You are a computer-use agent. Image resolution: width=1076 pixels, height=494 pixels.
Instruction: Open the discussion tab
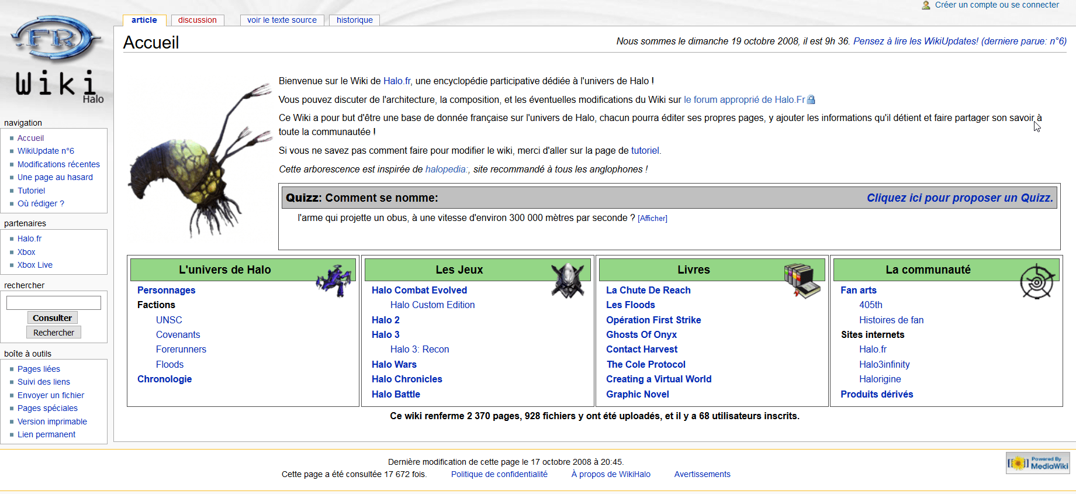[198, 20]
